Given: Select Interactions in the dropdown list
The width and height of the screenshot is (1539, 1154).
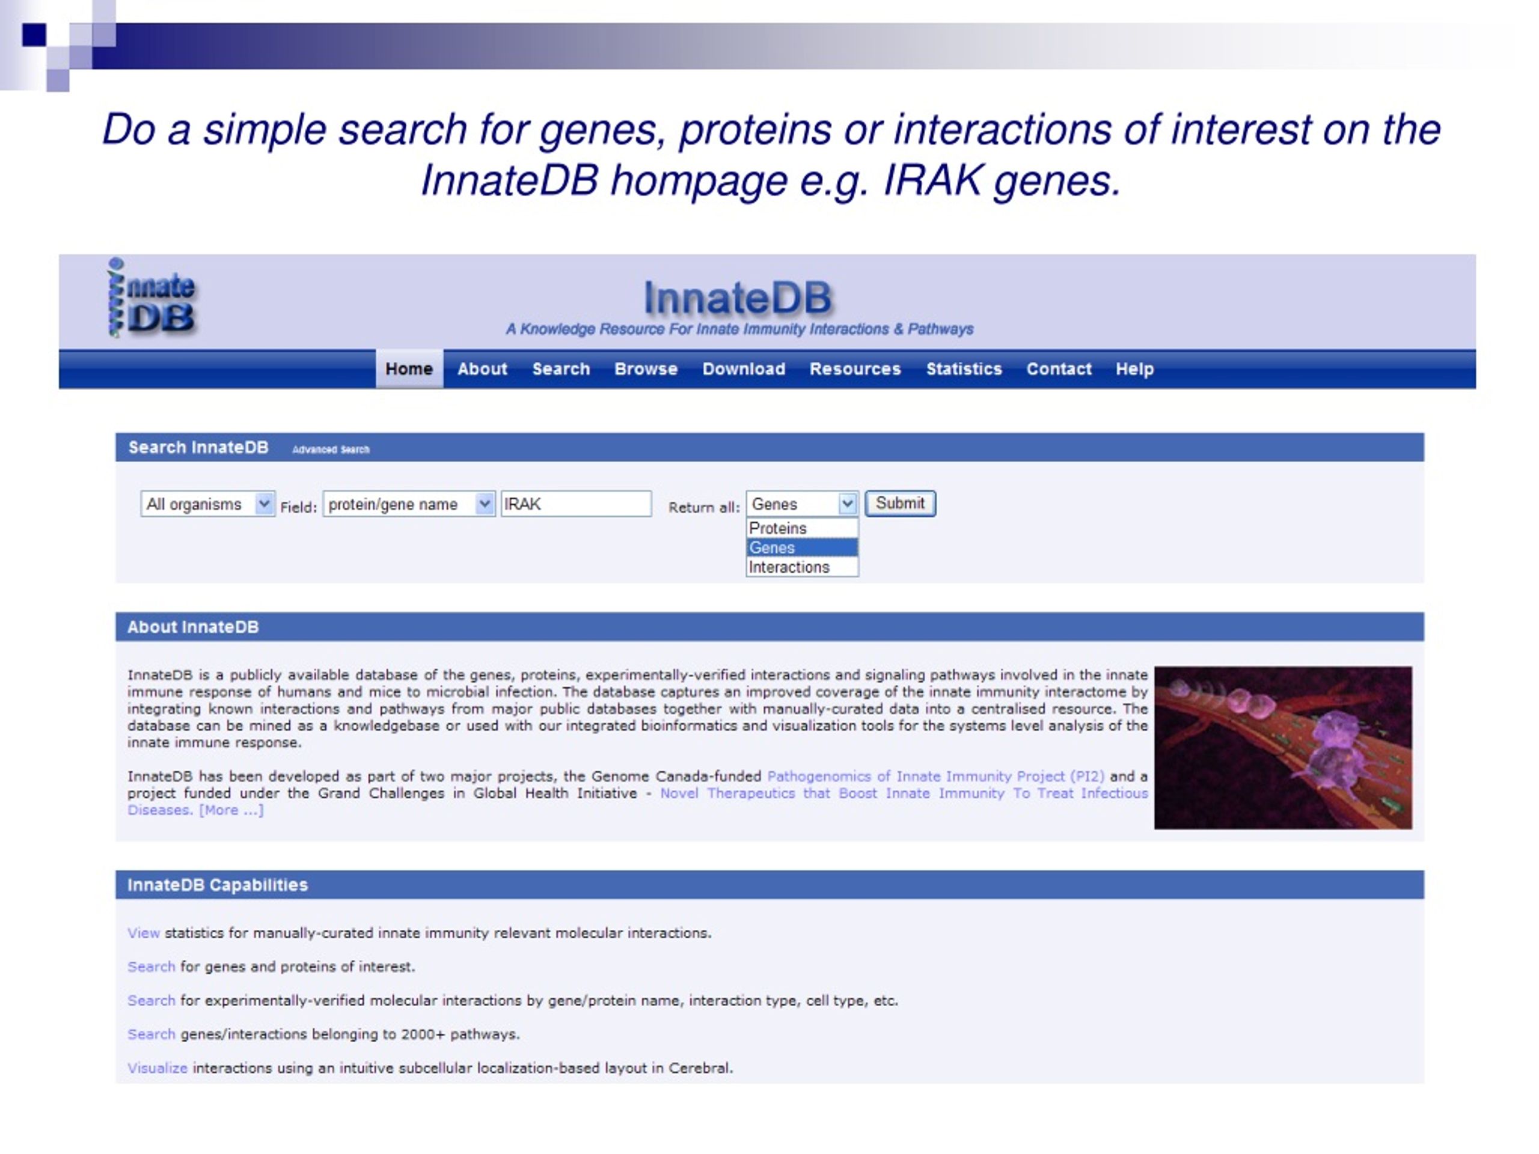Looking at the screenshot, I should [802, 567].
